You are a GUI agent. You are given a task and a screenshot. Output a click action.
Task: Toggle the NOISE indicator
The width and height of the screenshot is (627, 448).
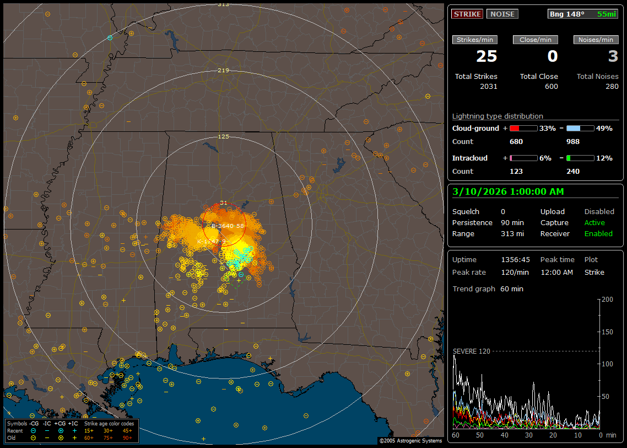[502, 14]
